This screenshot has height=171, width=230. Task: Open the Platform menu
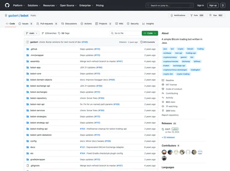(x=19, y=5)
